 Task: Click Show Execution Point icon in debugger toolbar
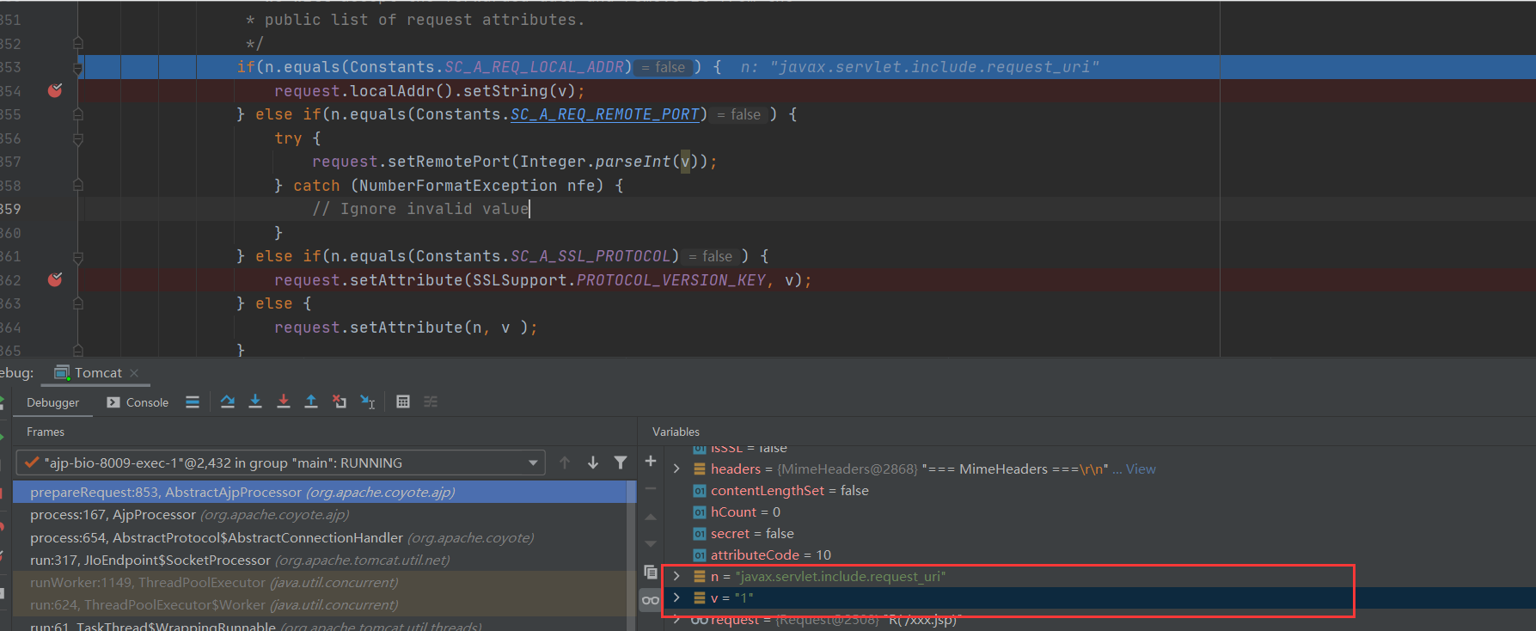click(x=193, y=401)
